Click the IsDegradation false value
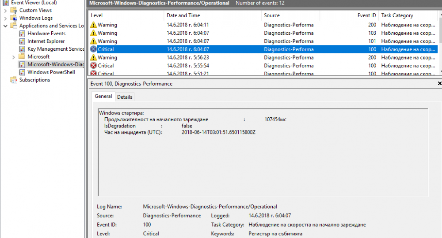Viewport: 442px width, 238px height. pos(187,126)
